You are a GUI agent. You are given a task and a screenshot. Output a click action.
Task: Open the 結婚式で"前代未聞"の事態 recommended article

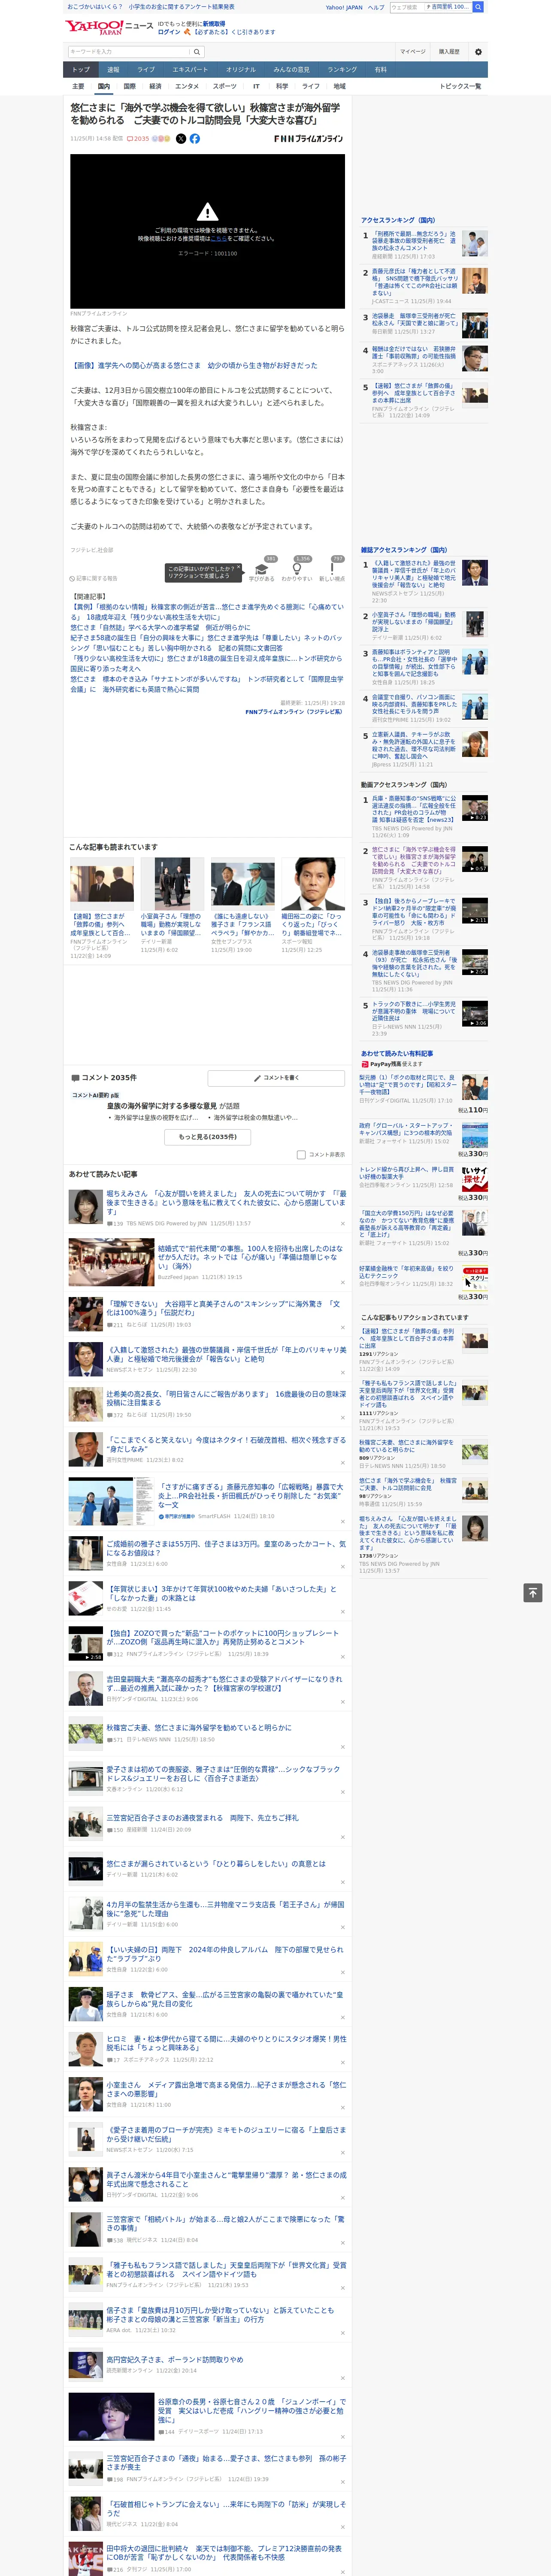pos(250,1257)
